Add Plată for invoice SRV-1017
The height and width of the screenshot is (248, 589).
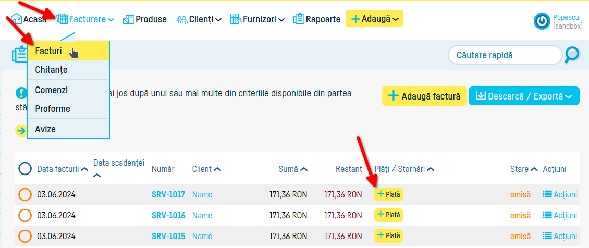point(388,194)
